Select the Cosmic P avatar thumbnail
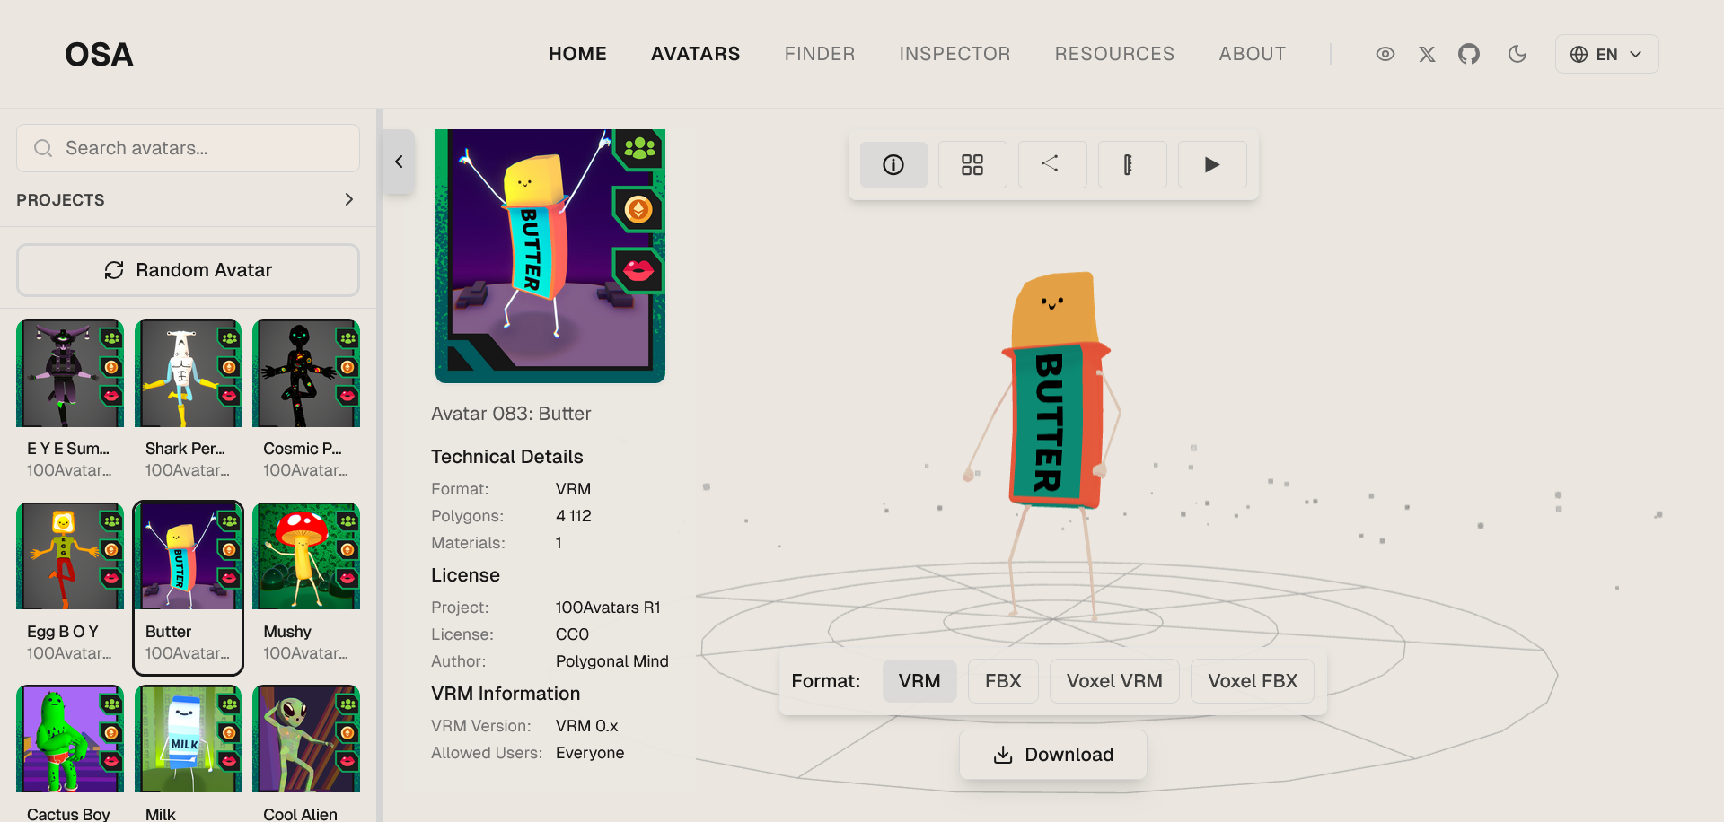 (306, 373)
